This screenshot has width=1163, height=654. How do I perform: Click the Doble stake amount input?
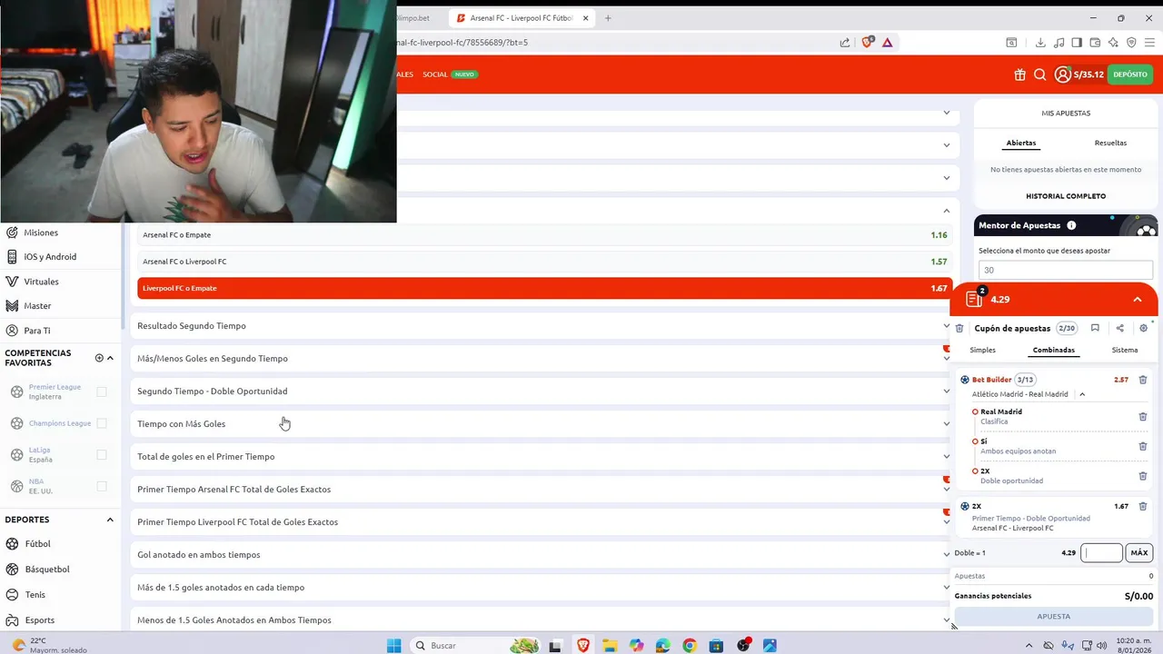click(x=1101, y=552)
